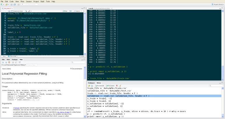
Task: Click the Help pane scroll-down arrow
Action: 85,117
